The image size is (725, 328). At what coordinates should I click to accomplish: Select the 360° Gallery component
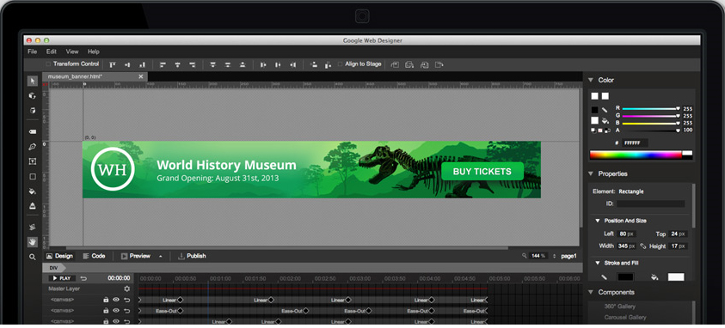[619, 307]
